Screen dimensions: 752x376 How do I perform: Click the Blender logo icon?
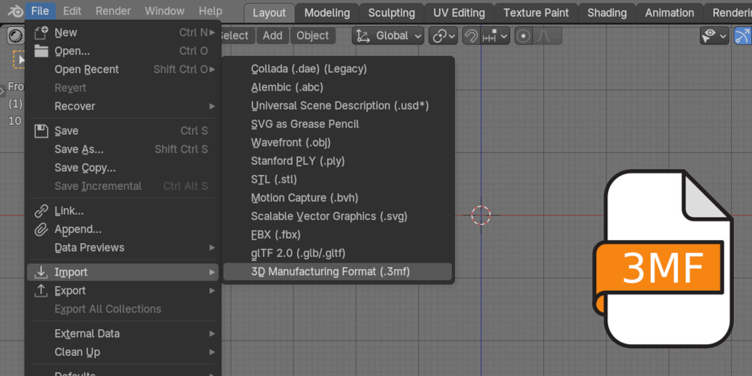[x=15, y=11]
